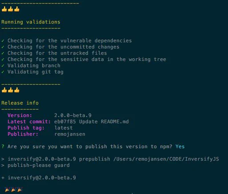Click the checkmark beside Validating branch

click(x=3, y=65)
